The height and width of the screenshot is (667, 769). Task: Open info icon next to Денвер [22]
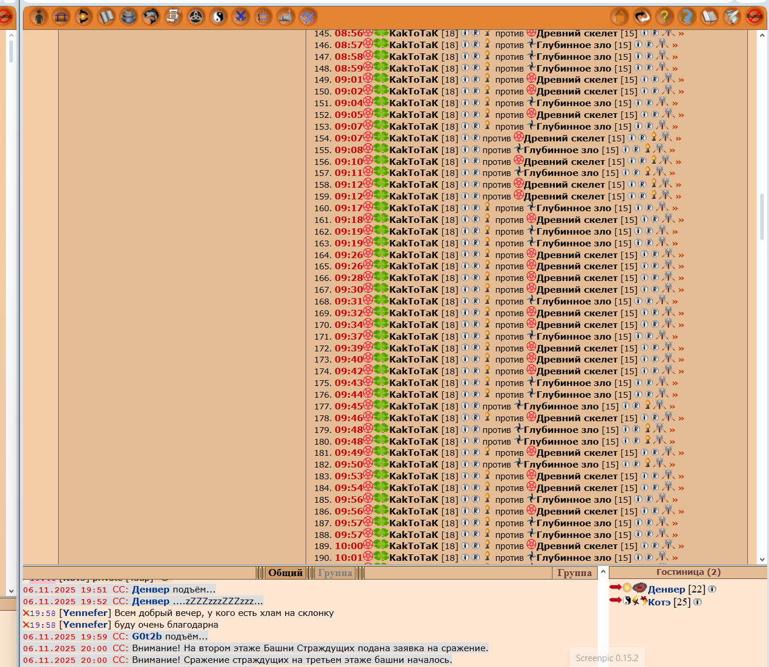(x=712, y=589)
